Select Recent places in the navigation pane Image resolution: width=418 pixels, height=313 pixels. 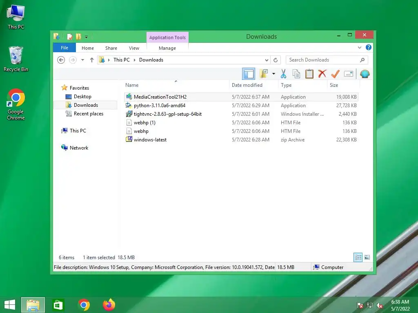coord(88,114)
